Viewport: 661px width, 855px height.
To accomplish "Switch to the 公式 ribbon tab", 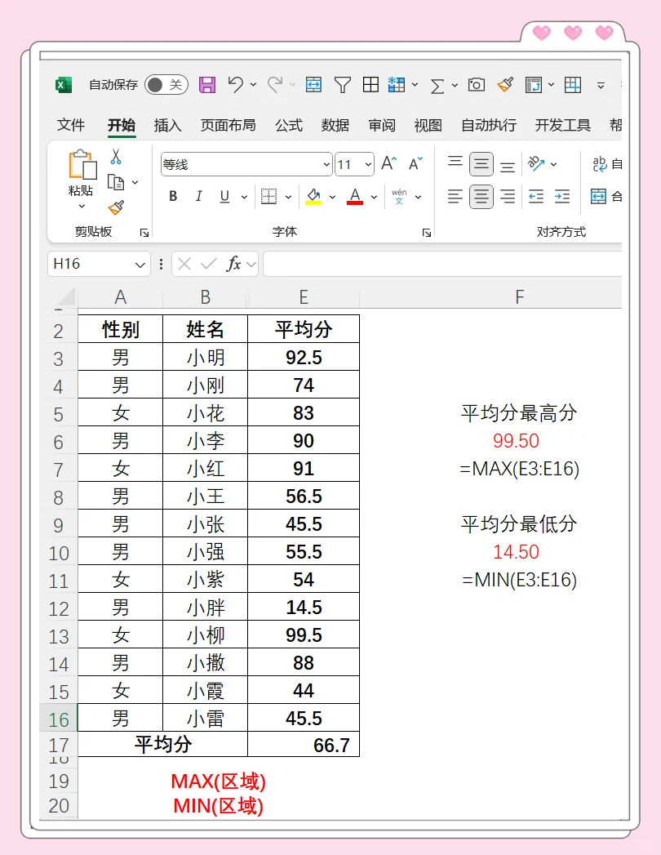I will click(x=289, y=125).
